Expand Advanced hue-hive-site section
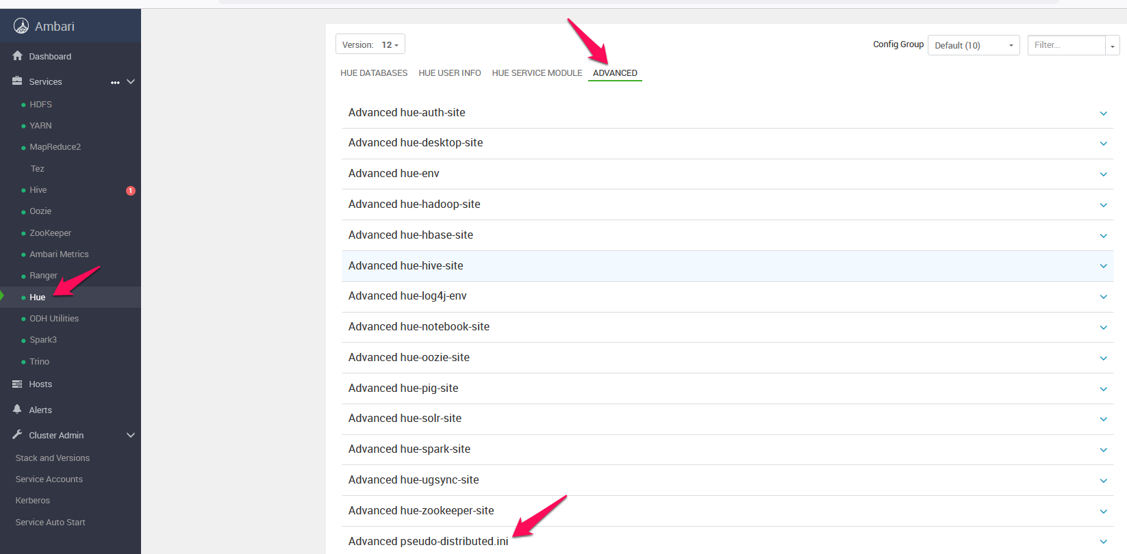Image resolution: width=1127 pixels, height=554 pixels. pos(727,266)
